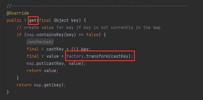Click the false keyword in if condition
The height and width of the screenshot is (100, 203).
(92, 35)
